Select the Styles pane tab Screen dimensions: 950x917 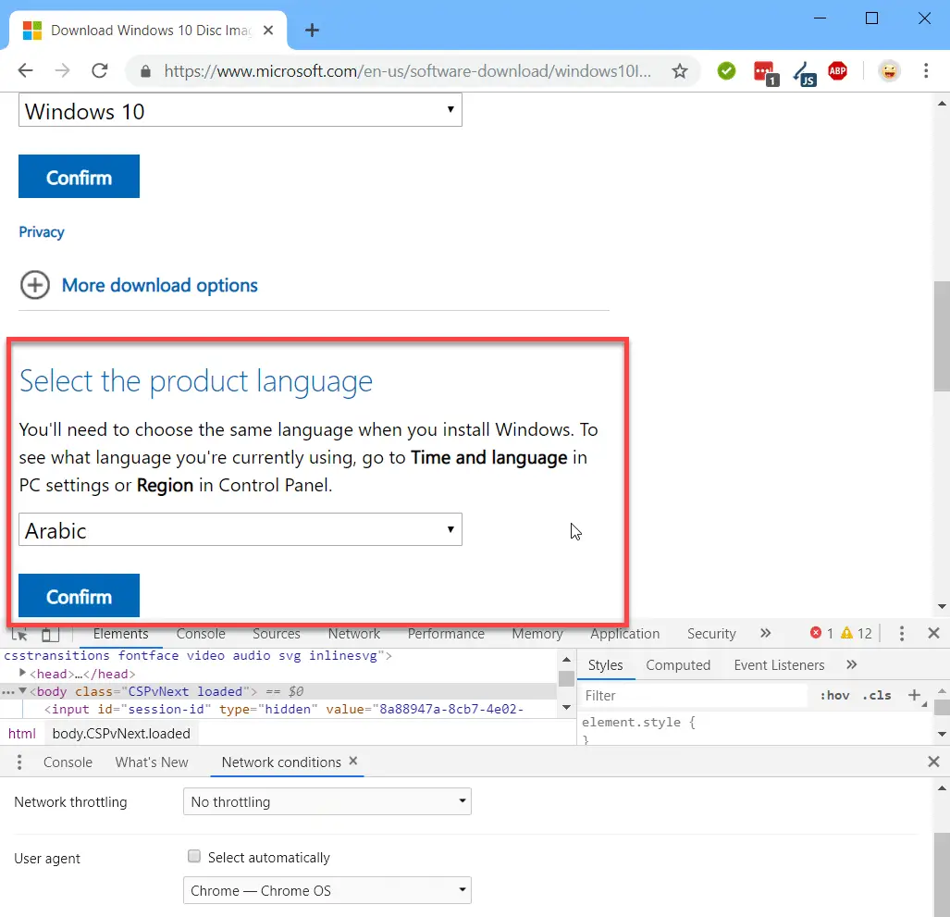tap(605, 665)
